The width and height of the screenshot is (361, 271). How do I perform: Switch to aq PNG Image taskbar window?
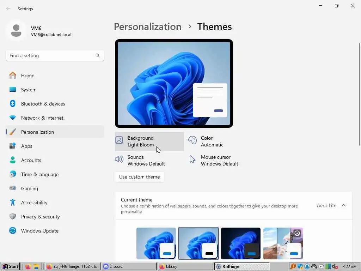point(72,267)
